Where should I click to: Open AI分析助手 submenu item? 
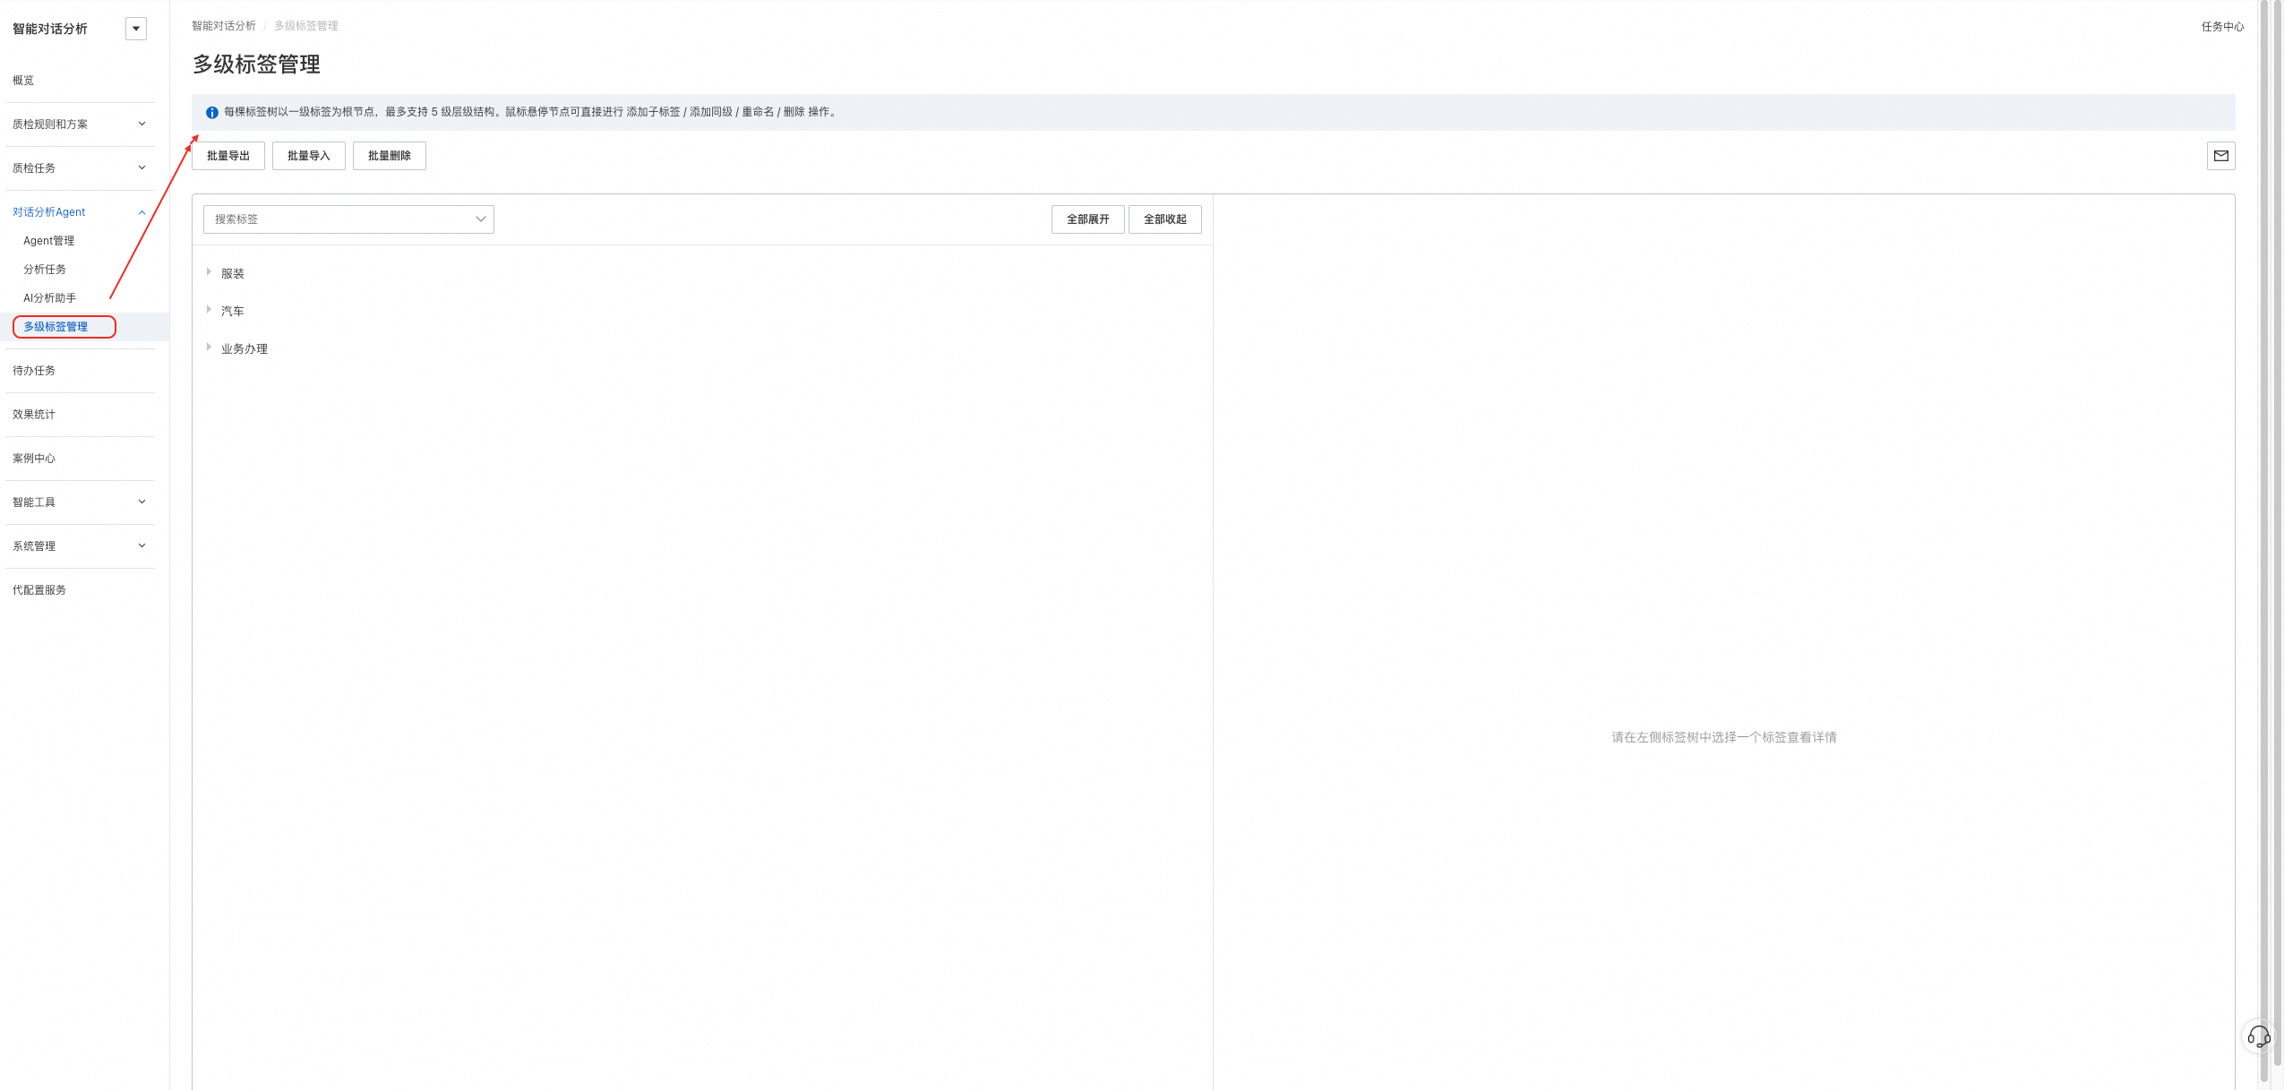pos(50,298)
